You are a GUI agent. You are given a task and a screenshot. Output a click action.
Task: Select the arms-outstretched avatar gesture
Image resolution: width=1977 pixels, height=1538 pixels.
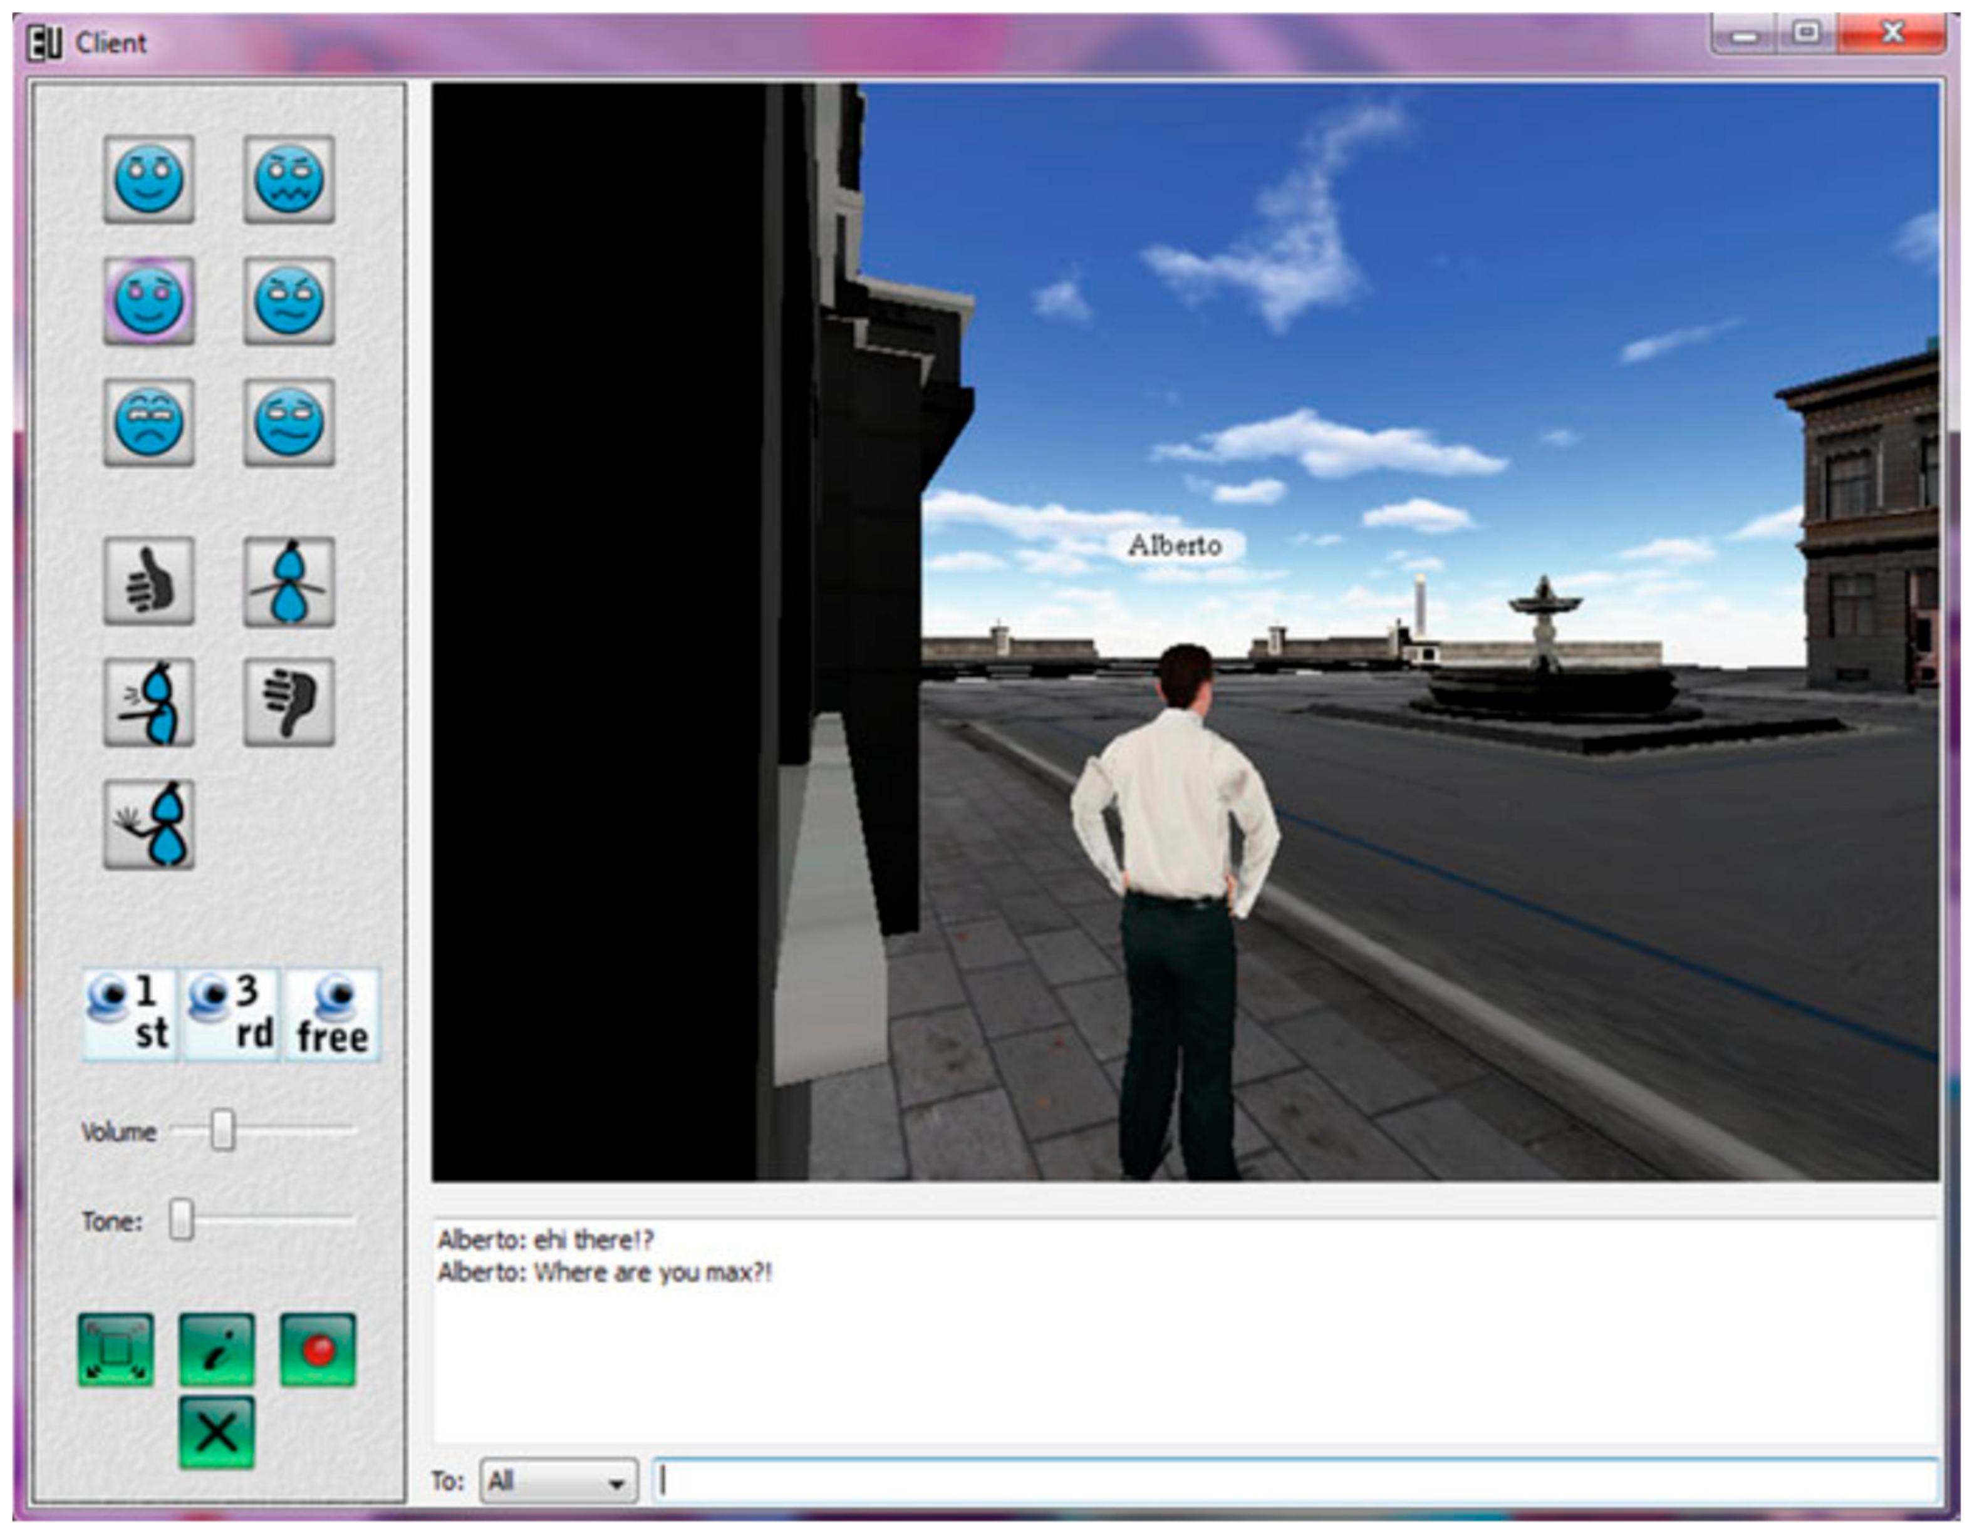coord(289,581)
